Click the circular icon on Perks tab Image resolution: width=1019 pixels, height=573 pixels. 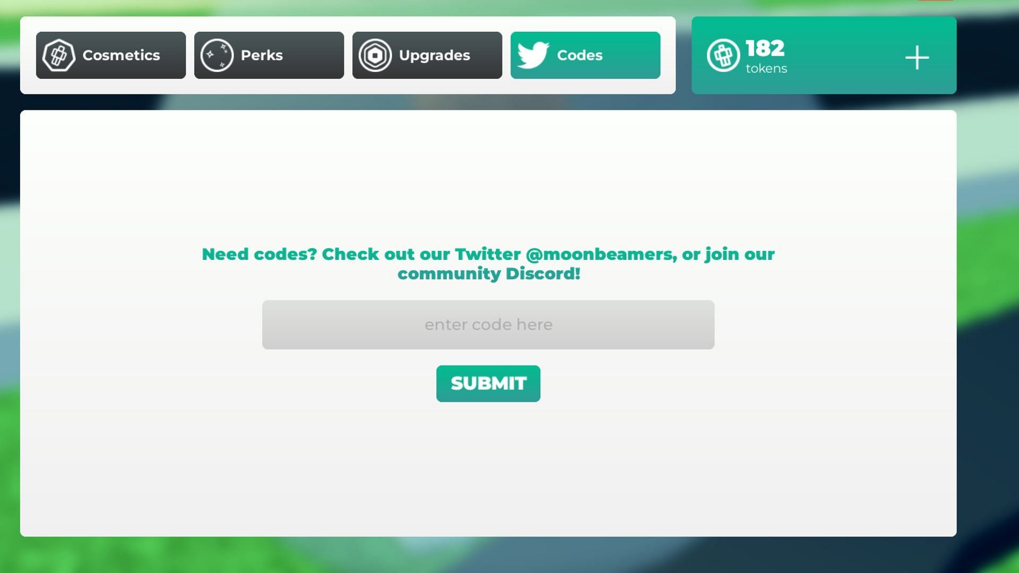click(217, 55)
